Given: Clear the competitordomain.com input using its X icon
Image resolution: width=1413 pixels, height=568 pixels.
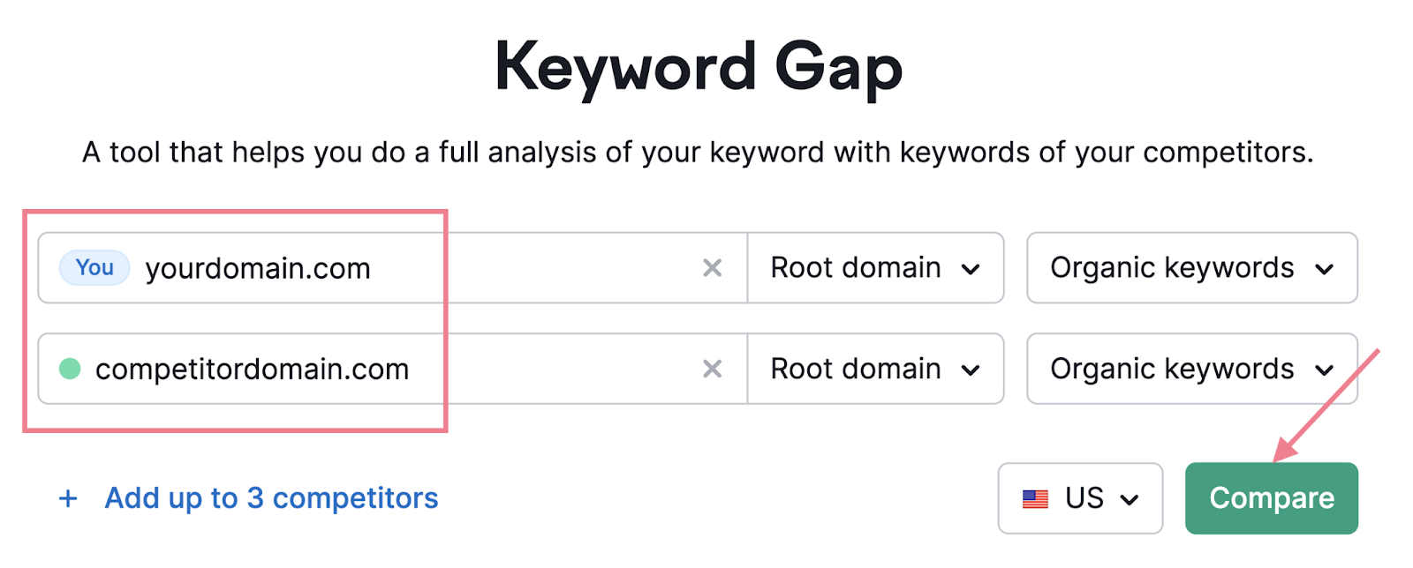Looking at the screenshot, I should coord(712,369).
